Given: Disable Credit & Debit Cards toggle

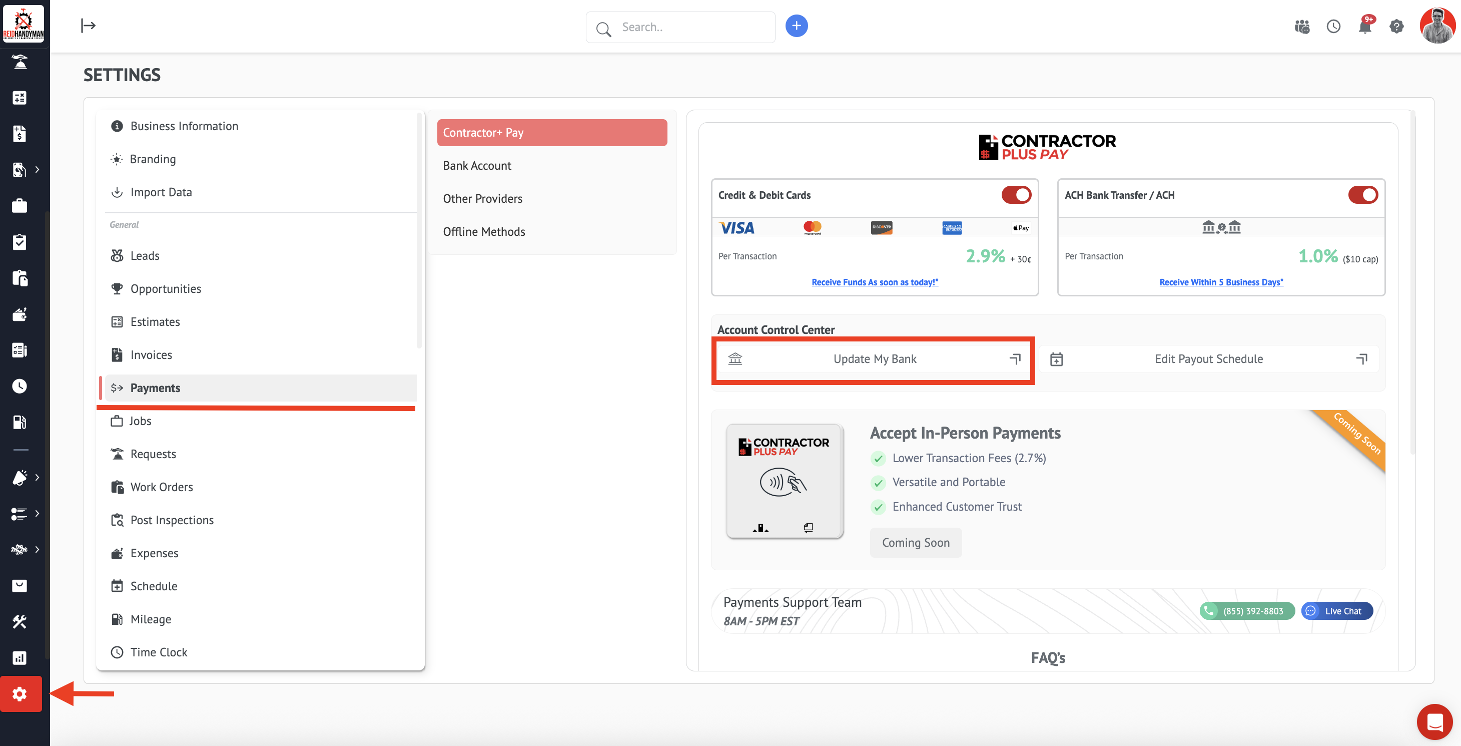Looking at the screenshot, I should pos(1016,195).
